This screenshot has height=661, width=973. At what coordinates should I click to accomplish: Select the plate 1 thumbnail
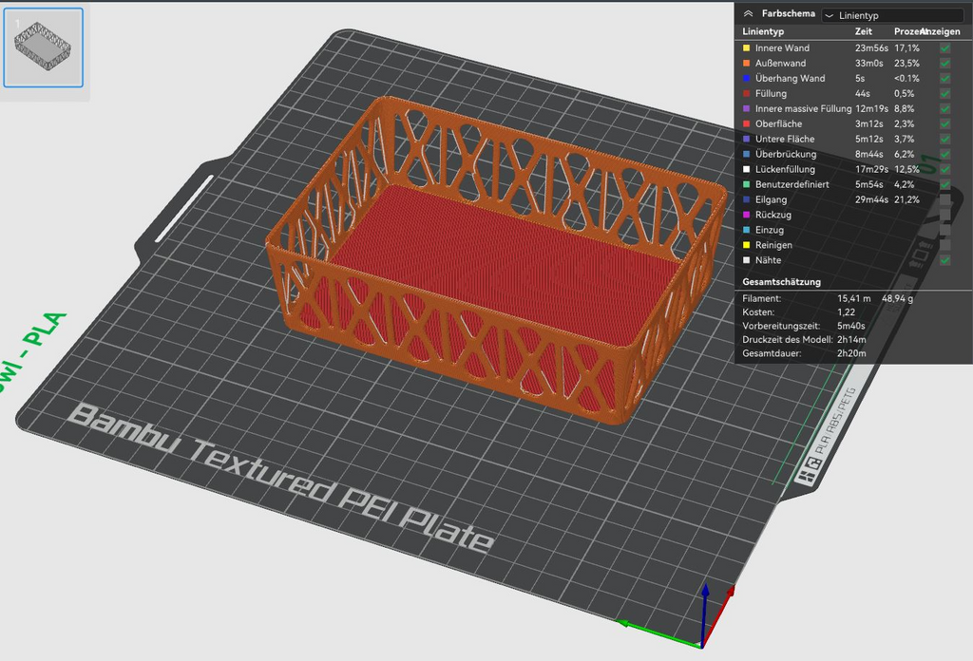pos(44,47)
